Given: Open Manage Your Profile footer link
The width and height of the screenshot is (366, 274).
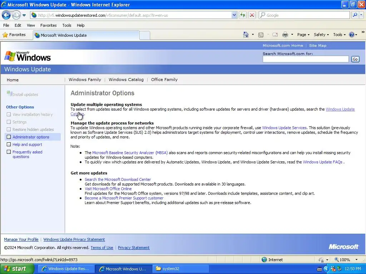Looking at the screenshot, I should coord(21,239).
